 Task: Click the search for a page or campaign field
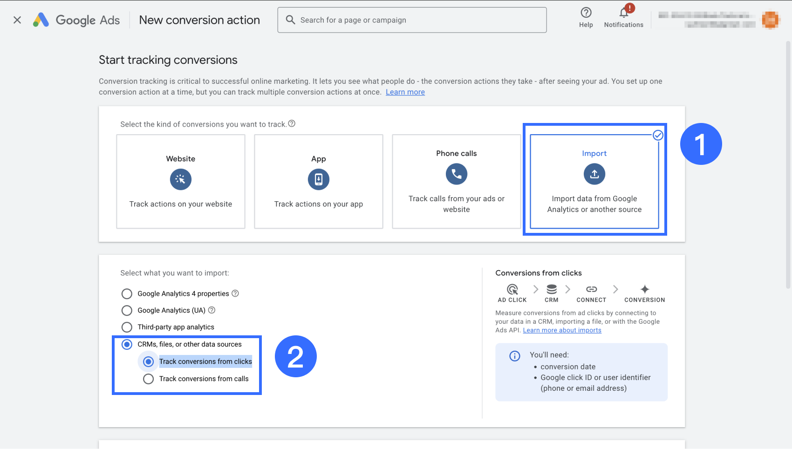click(x=412, y=20)
